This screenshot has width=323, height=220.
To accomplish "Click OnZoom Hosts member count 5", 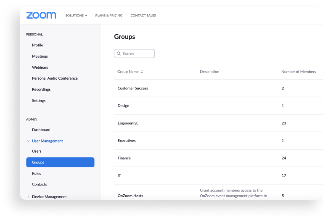I will point(283,196).
